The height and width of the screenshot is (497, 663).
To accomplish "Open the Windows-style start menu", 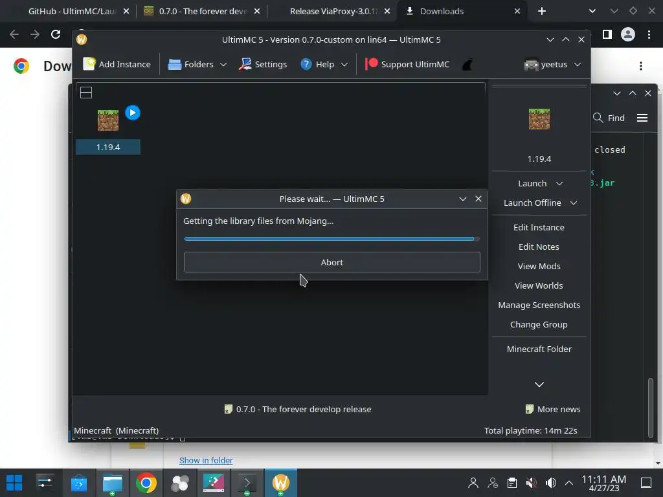I will coord(14,483).
